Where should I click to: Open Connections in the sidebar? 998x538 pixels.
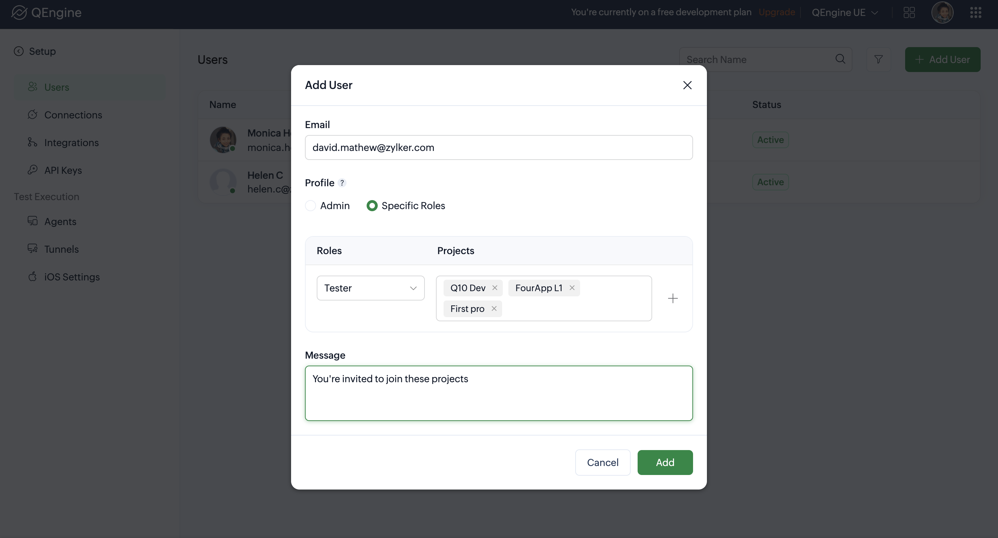click(x=73, y=115)
